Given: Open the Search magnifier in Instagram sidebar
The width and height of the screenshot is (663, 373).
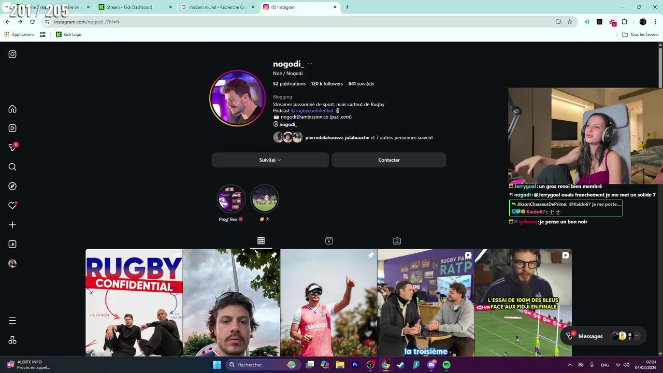Looking at the screenshot, I should tap(12, 167).
